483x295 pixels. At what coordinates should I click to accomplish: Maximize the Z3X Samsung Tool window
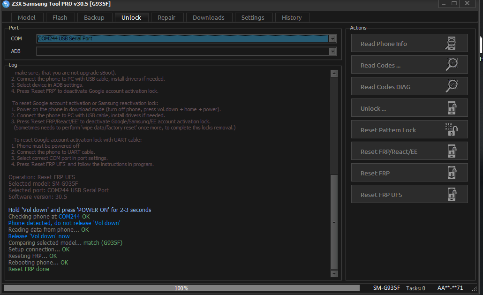click(x=454, y=4)
